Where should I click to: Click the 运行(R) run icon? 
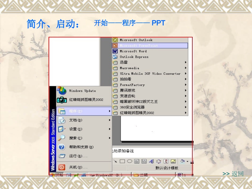[62, 156]
